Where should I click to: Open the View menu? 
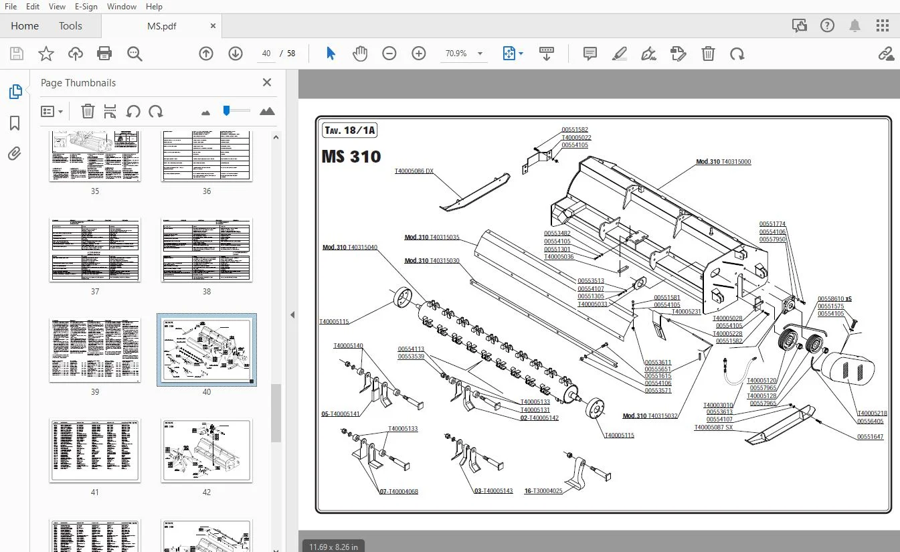58,7
